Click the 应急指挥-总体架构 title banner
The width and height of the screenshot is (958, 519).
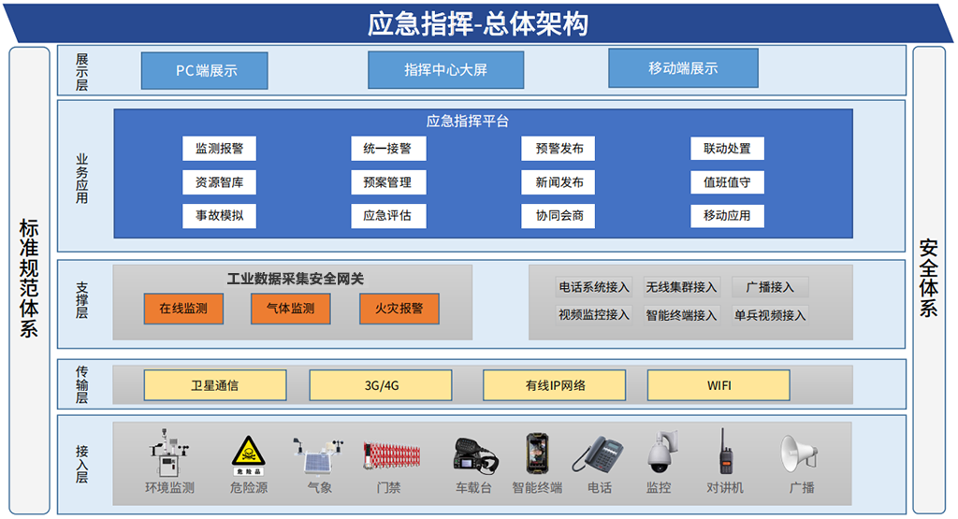coord(478,23)
